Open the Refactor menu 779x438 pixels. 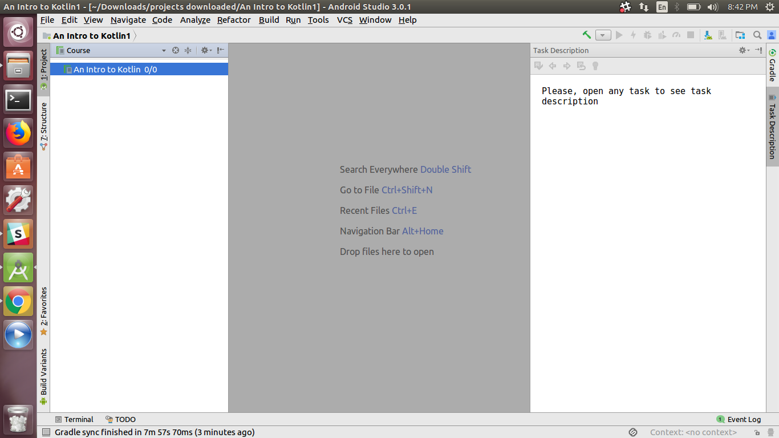[234, 20]
